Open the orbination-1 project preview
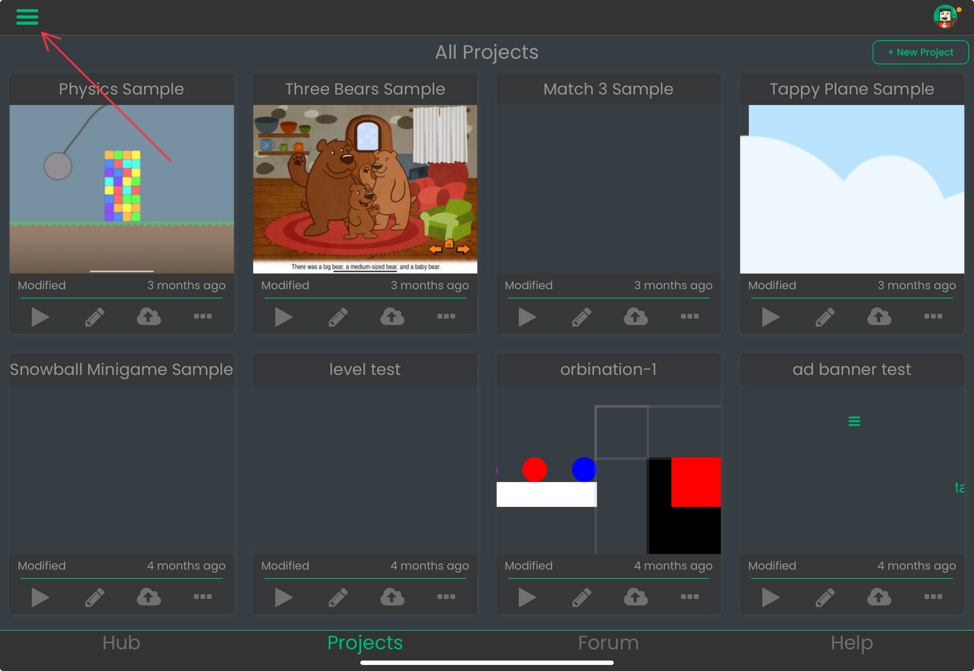 pos(608,469)
